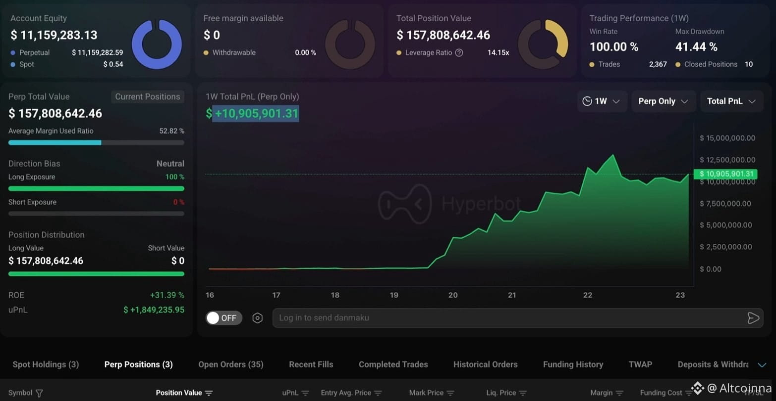This screenshot has width=776, height=401.
Task: Open the Open Orders (35) tab
Action: click(x=231, y=364)
